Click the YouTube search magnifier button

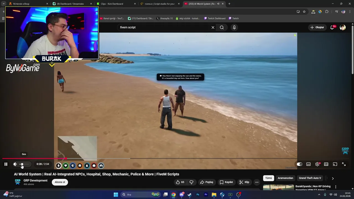pyautogui.click(x=222, y=27)
